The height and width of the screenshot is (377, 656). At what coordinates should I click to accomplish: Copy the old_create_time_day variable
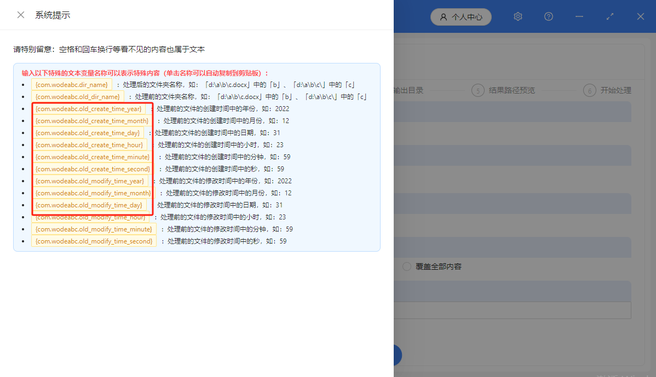88,132
